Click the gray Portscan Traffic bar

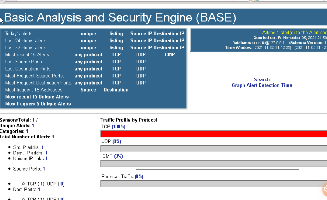pyautogui.click(x=214, y=184)
